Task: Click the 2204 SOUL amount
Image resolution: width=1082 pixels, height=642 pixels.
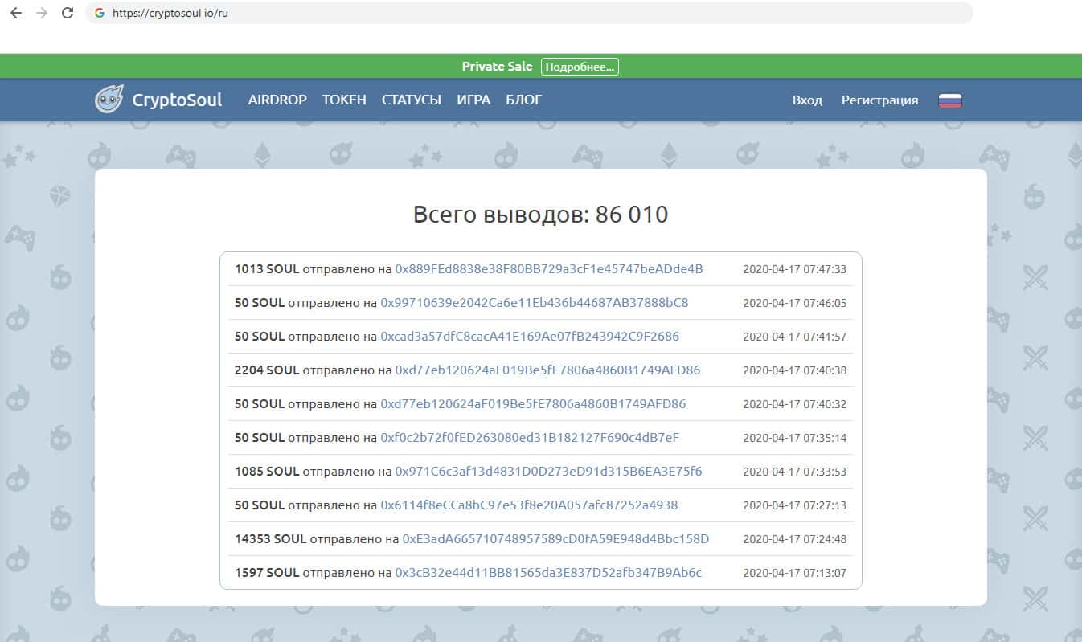Action: click(267, 370)
